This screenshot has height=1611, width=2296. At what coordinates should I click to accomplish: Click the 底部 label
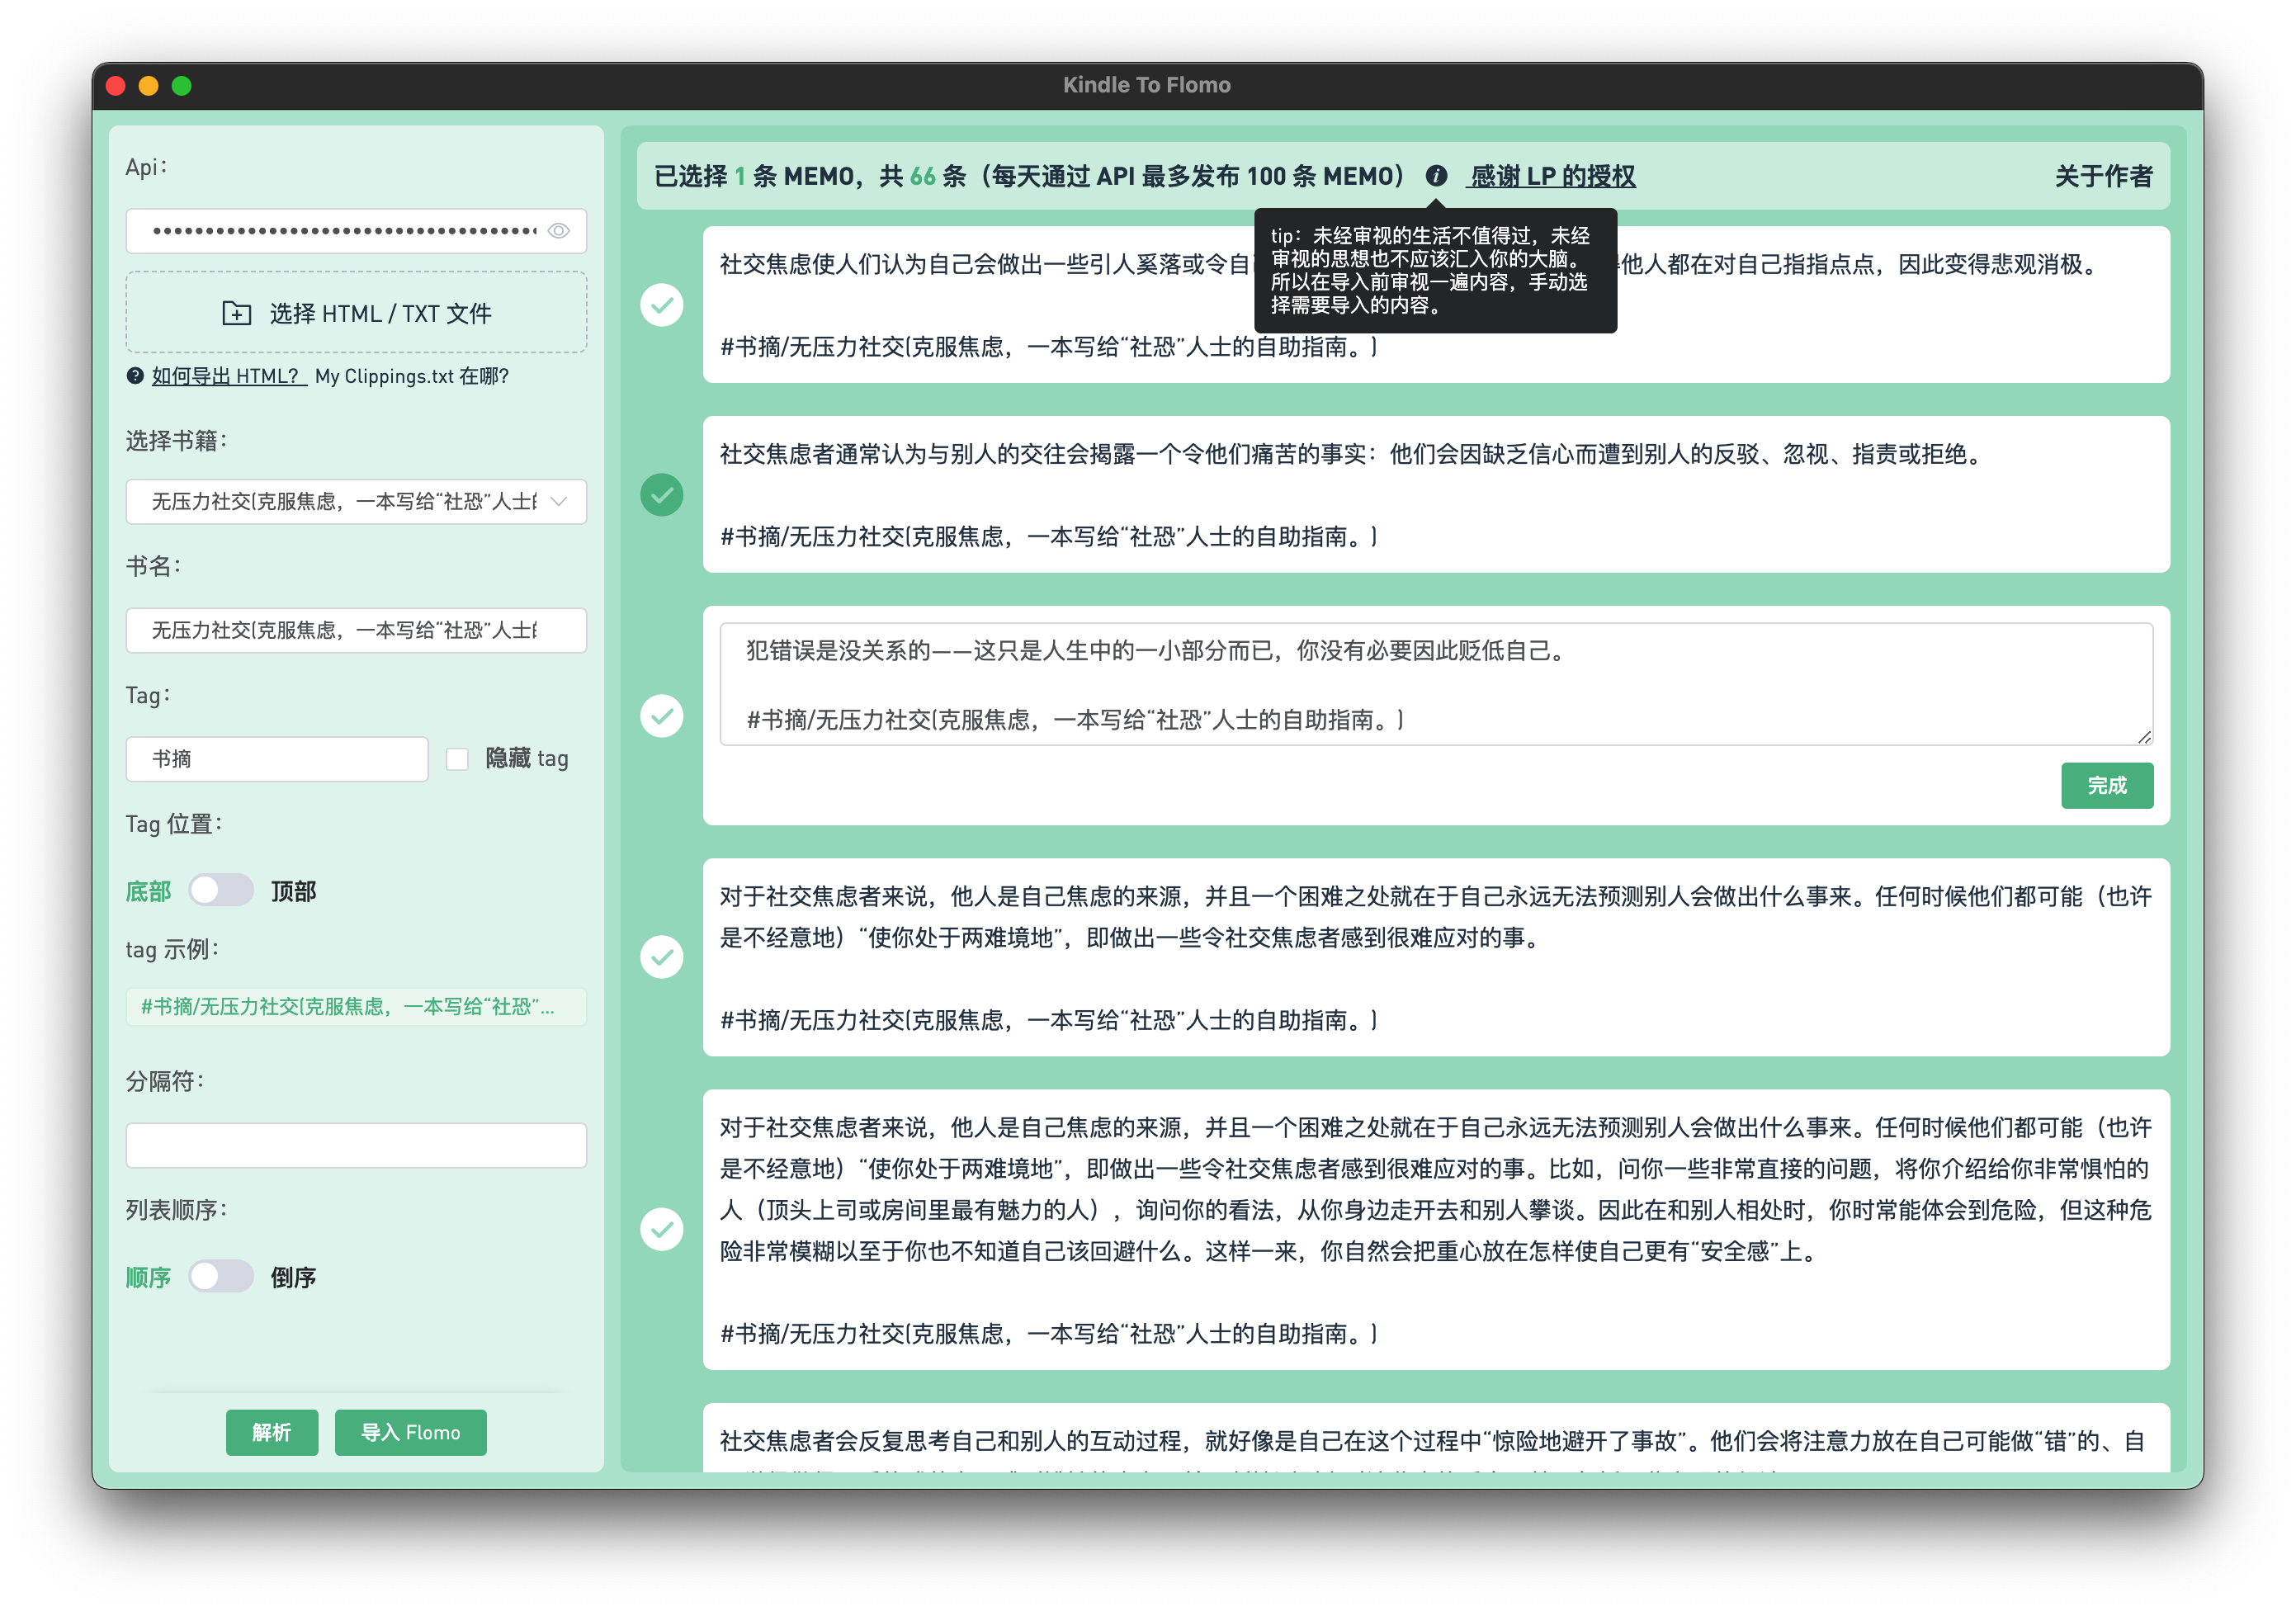[x=148, y=890]
